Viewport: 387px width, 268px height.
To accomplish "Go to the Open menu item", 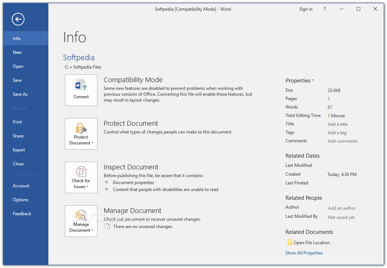I will coord(26,66).
